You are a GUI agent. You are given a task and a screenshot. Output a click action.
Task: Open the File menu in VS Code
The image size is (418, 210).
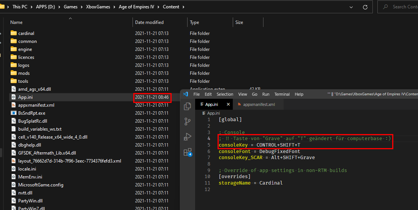pos(196,94)
